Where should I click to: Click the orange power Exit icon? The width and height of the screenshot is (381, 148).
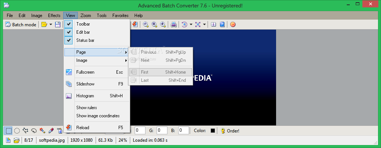[233, 24]
